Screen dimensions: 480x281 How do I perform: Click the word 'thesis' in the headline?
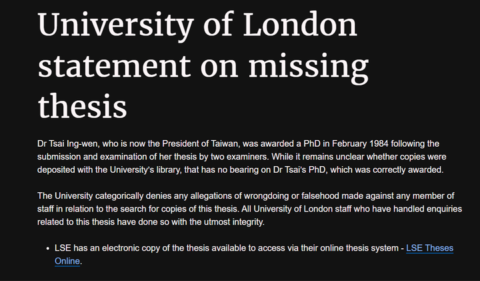click(x=83, y=106)
